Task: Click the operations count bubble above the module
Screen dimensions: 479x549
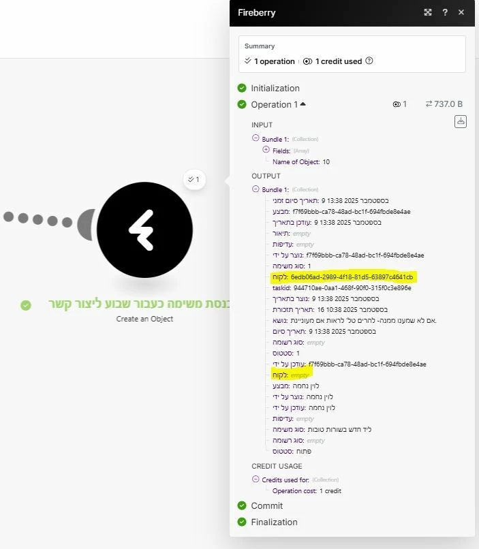Action: click(x=194, y=180)
